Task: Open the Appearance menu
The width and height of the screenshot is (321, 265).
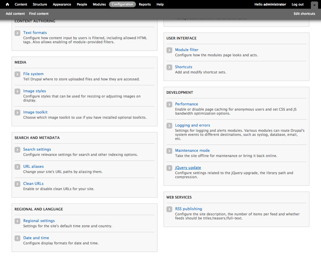Action: [62, 4]
